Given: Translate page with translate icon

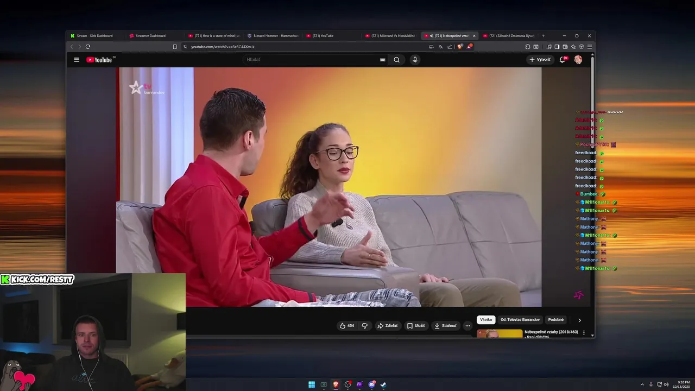Looking at the screenshot, I should 440,47.
